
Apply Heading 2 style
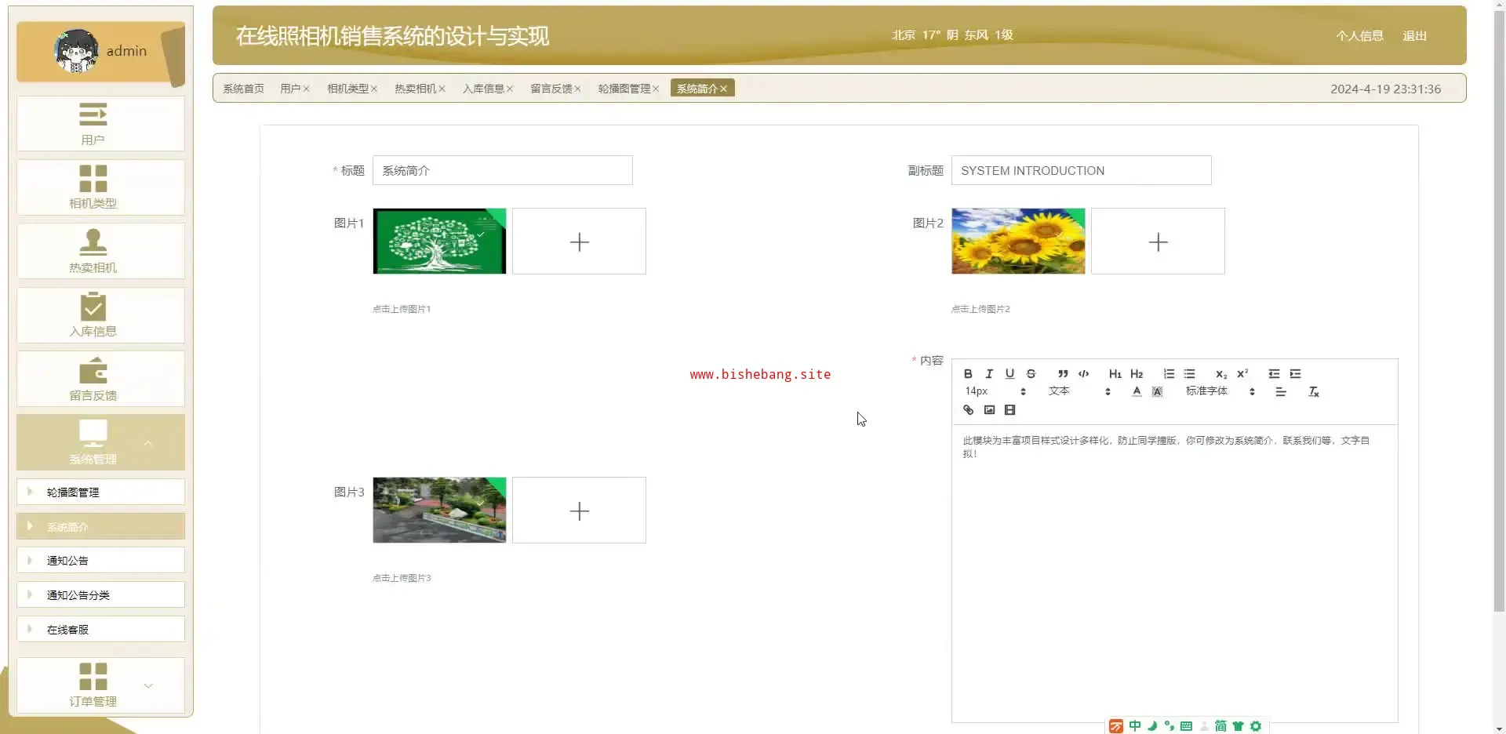[x=1137, y=374]
